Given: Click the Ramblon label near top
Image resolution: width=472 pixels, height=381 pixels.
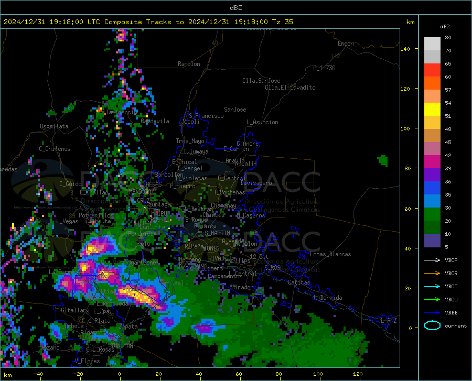Looking at the screenshot, I should click(189, 64).
